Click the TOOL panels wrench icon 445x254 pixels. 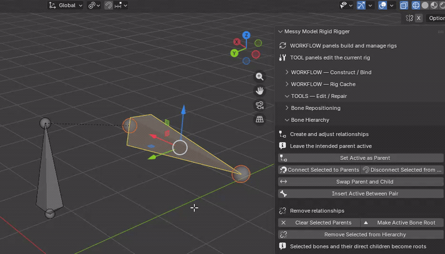tap(282, 57)
